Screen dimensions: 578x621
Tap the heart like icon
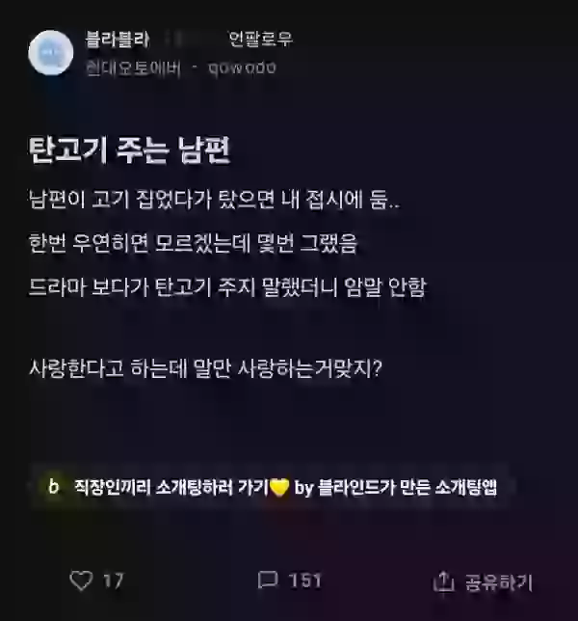click(x=81, y=580)
